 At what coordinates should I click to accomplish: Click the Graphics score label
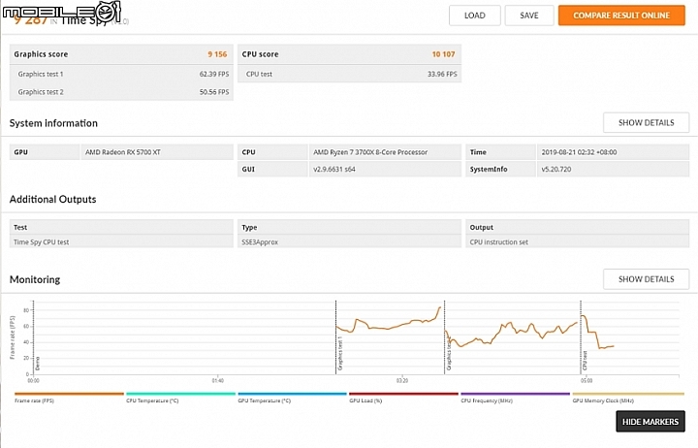[41, 54]
